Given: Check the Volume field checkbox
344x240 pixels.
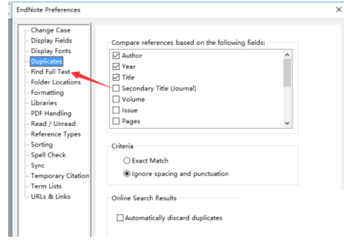Looking at the screenshot, I should point(116,99).
